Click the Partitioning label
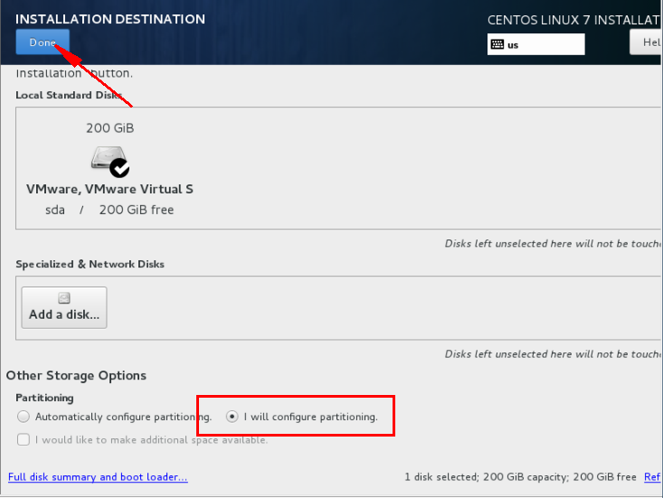Viewport: 663px width, 498px height. [x=44, y=398]
